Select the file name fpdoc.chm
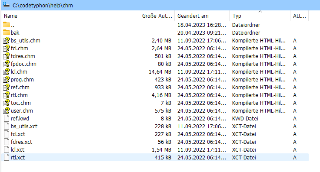Viewport: 320px width, 172px height. (x=23, y=64)
